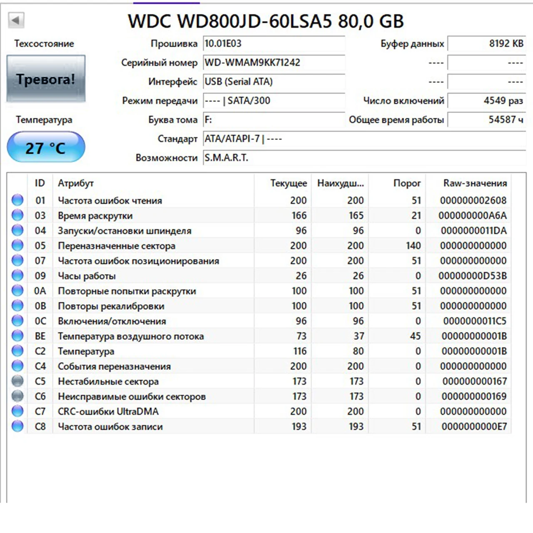
Task: Select the status orb of attribute 03
Action: (17, 215)
